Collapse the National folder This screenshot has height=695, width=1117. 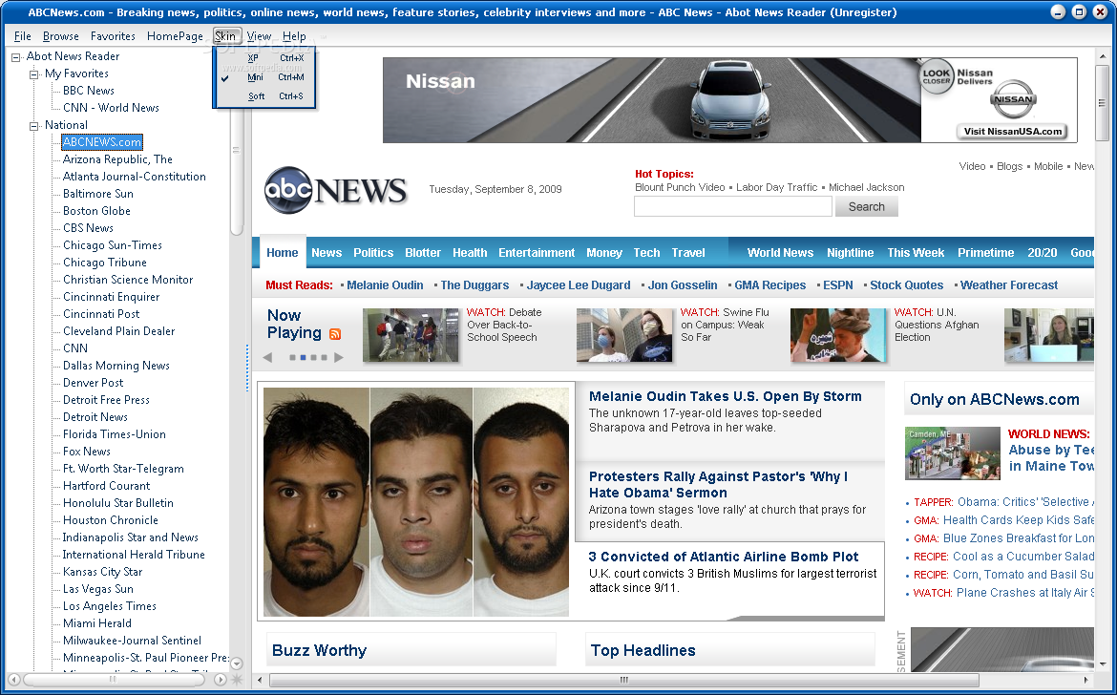(x=33, y=125)
